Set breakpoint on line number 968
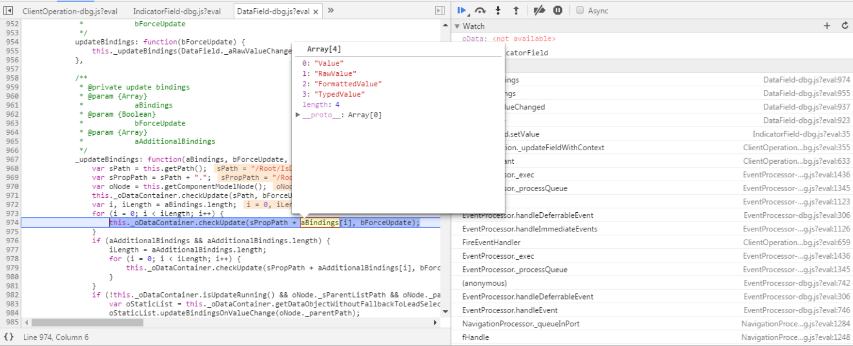 tap(12, 168)
